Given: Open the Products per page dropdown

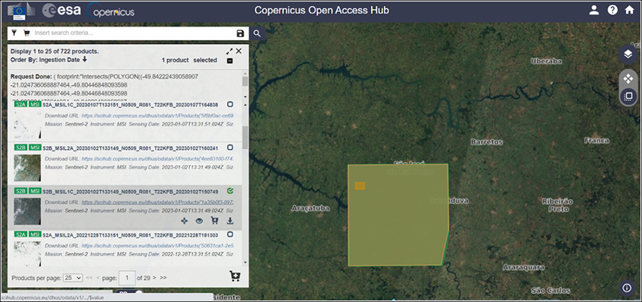Looking at the screenshot, I should (x=73, y=278).
